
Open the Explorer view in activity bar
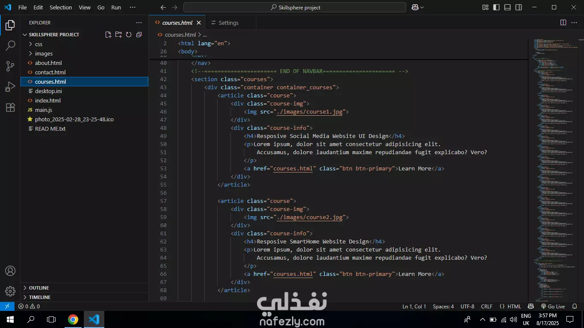pyautogui.click(x=10, y=26)
